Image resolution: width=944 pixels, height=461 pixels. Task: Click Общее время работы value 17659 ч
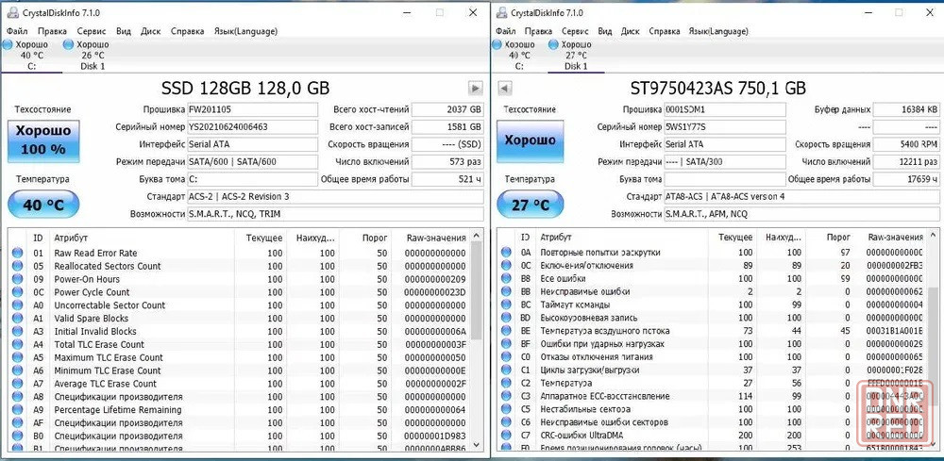tap(906, 179)
